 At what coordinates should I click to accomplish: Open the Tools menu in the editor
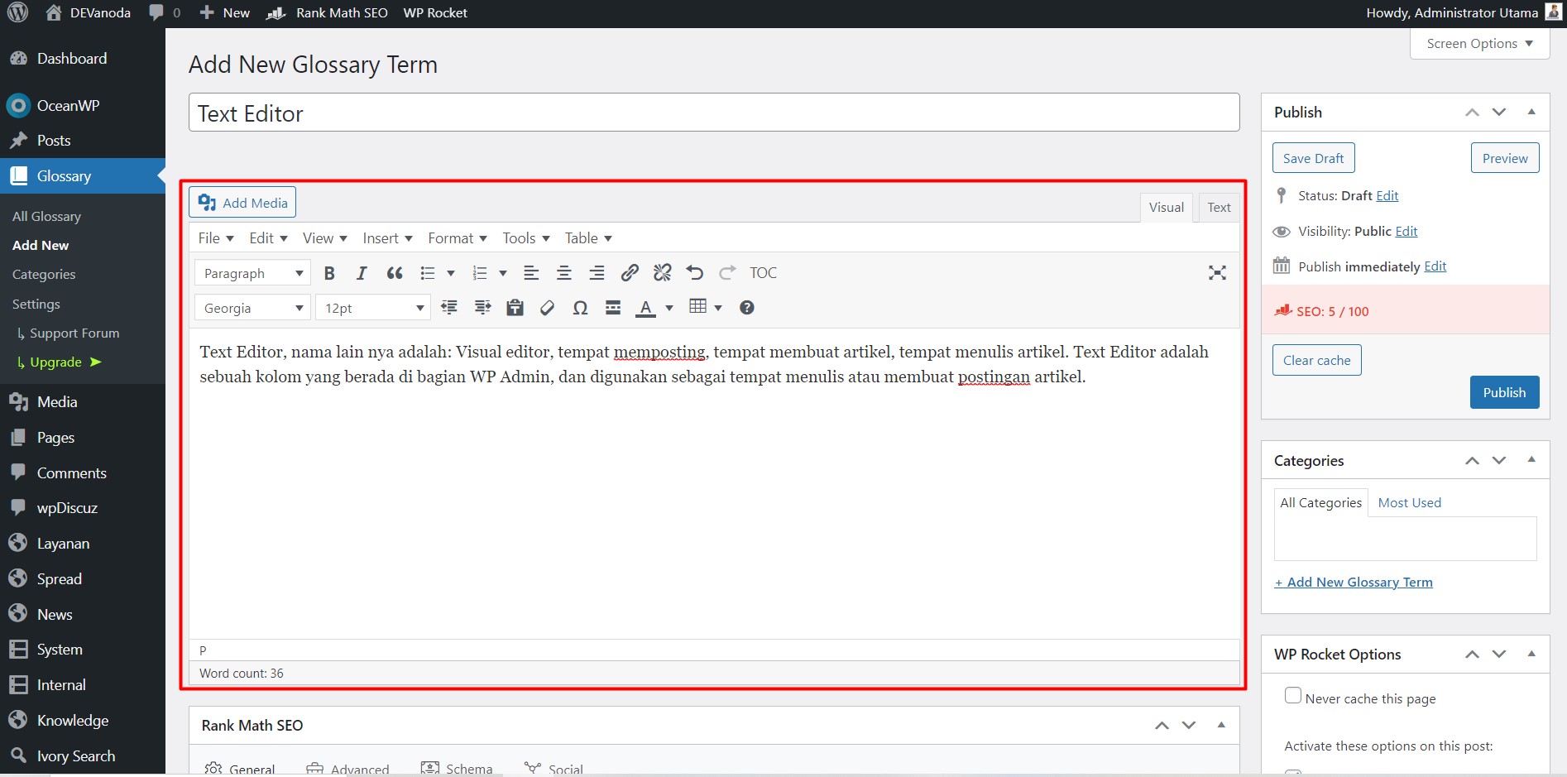click(526, 238)
